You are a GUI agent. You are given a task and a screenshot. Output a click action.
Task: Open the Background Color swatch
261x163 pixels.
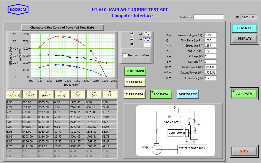125,55
